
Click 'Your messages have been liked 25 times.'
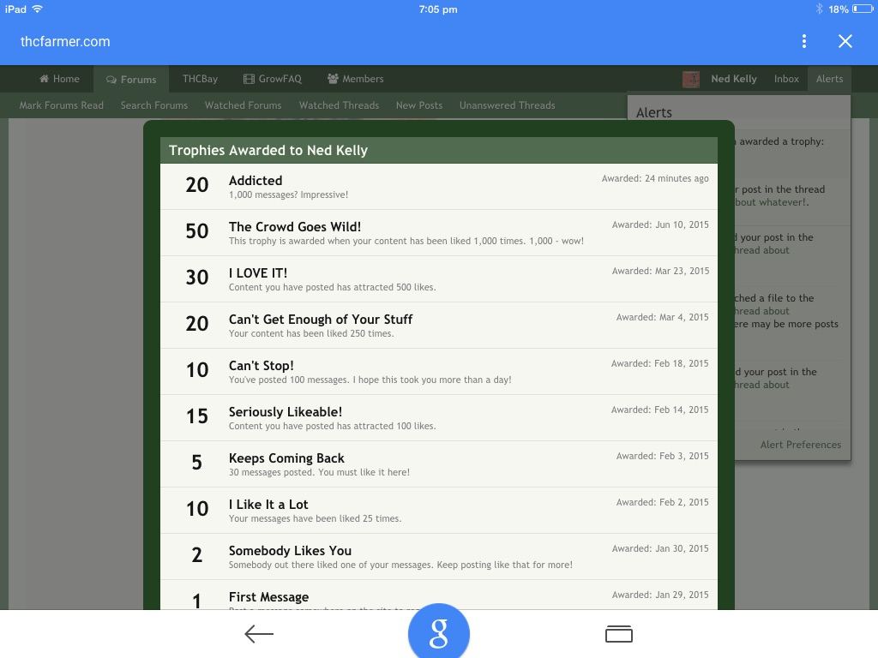pos(315,518)
